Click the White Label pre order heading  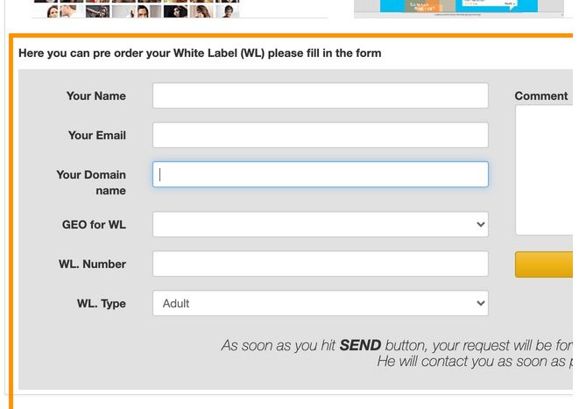[200, 53]
